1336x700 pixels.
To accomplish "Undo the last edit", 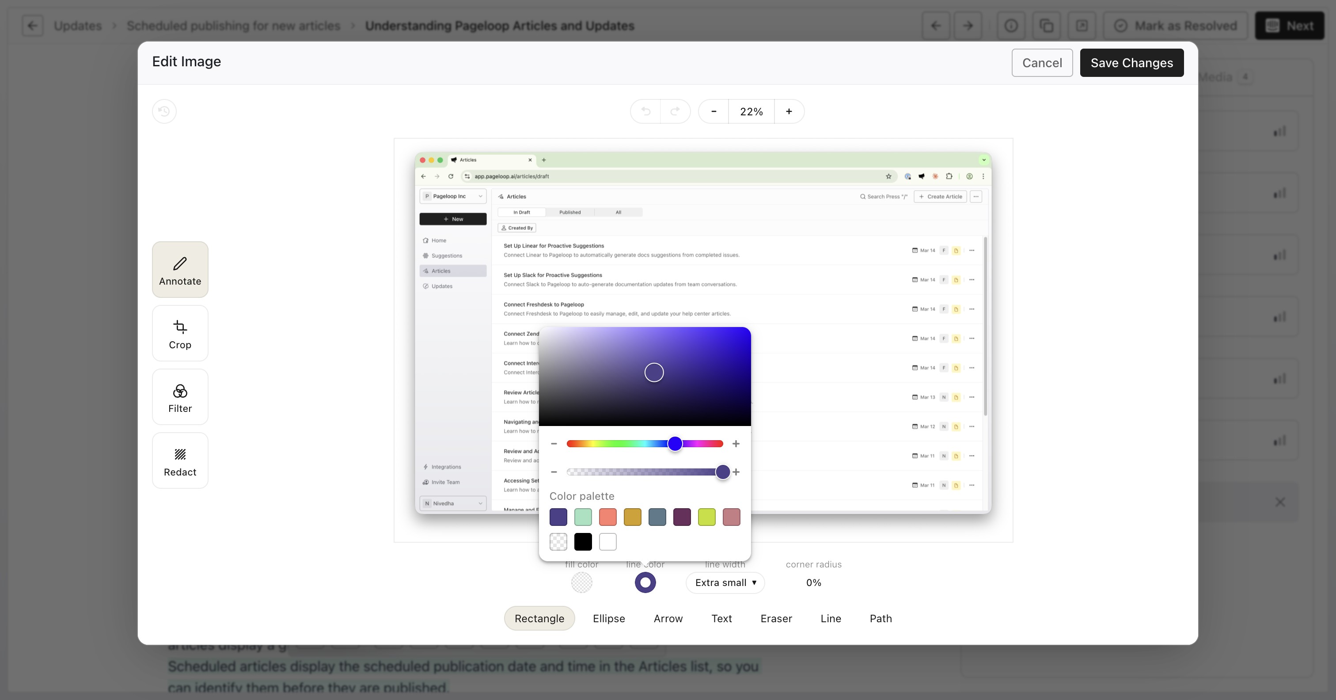I will pyautogui.click(x=646, y=111).
